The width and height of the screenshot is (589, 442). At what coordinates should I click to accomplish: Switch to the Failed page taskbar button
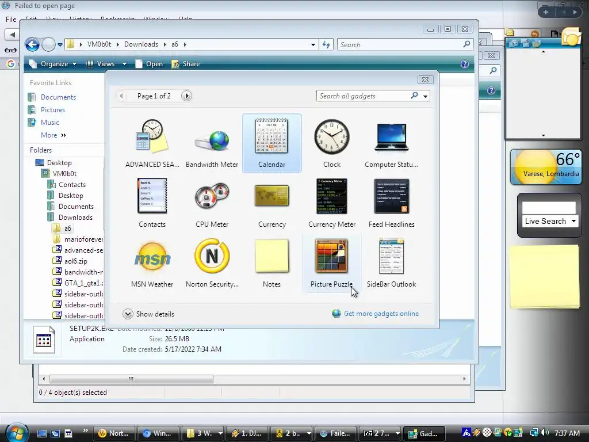pyautogui.click(x=335, y=433)
